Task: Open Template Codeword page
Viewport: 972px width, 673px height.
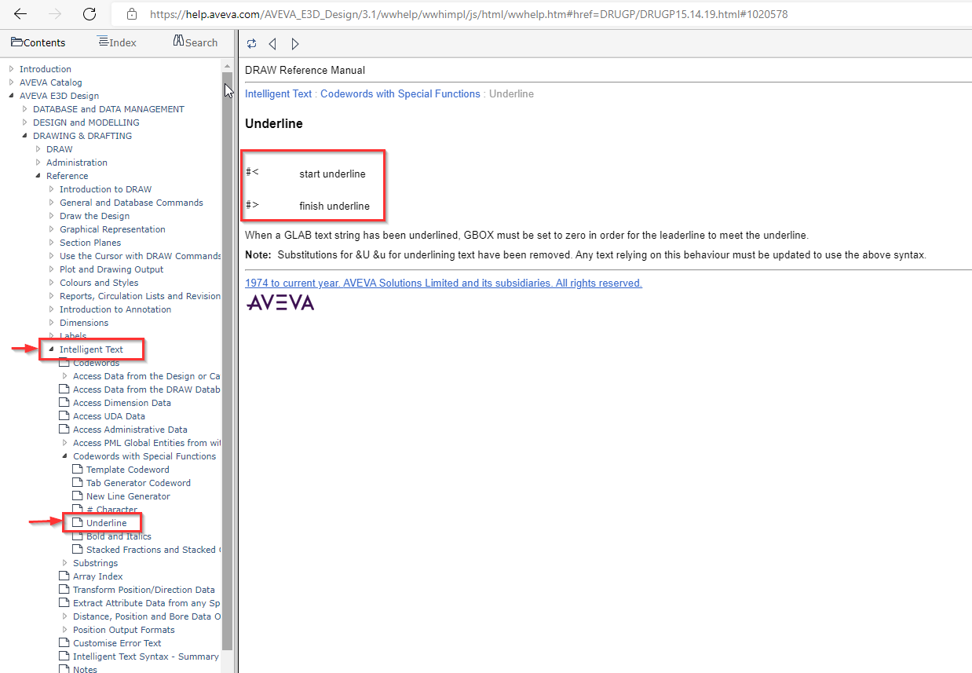Action: [128, 470]
